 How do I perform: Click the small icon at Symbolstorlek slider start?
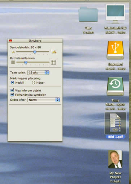13,52
